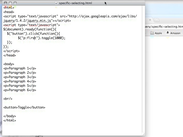Click the <br/> tag line
This screenshot has width=183, height=137.
point(8,99)
